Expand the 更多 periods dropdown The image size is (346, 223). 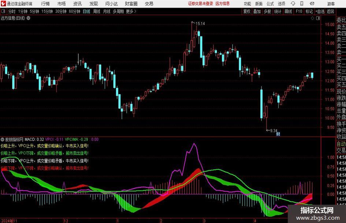(x=131, y=11)
